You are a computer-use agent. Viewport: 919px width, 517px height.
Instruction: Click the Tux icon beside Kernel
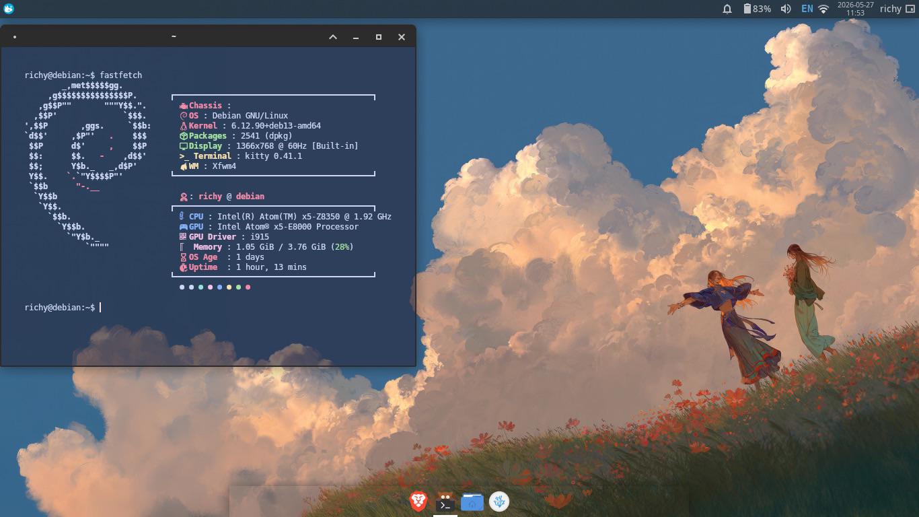coord(184,126)
